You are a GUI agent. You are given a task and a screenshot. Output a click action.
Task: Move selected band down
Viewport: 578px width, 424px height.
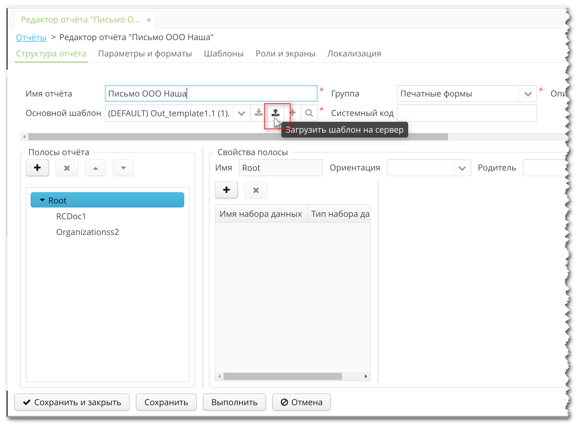123,168
